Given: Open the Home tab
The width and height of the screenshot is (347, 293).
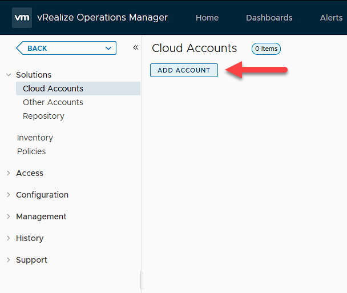Looking at the screenshot, I should pos(207,18).
